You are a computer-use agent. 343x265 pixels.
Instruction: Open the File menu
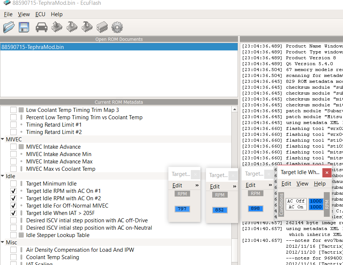click(8, 14)
